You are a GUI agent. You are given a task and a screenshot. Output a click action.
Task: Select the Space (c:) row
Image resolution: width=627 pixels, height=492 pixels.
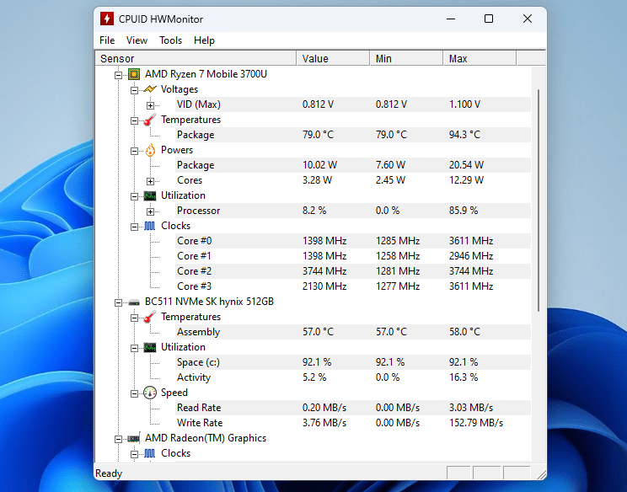[x=352, y=362]
